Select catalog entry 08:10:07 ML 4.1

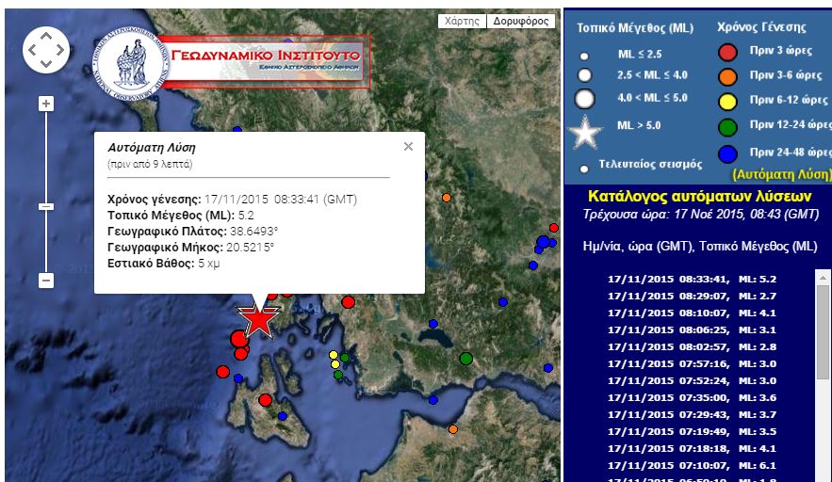pos(692,313)
